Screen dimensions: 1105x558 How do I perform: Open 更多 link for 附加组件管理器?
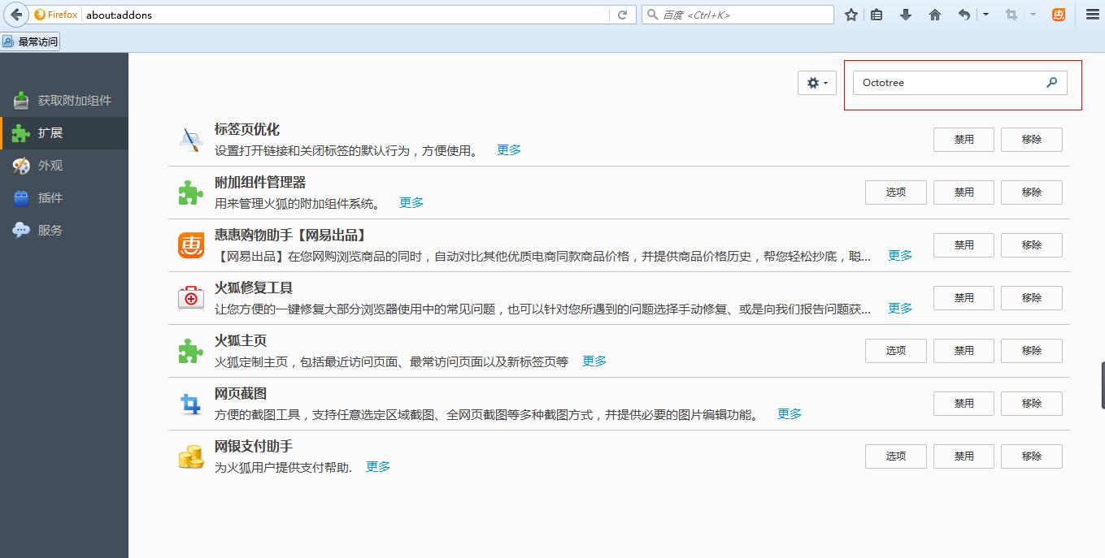tap(411, 203)
